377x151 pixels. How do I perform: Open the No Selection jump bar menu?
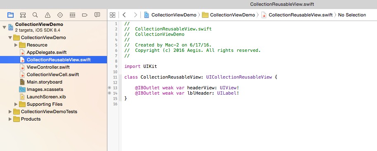pos(352,15)
